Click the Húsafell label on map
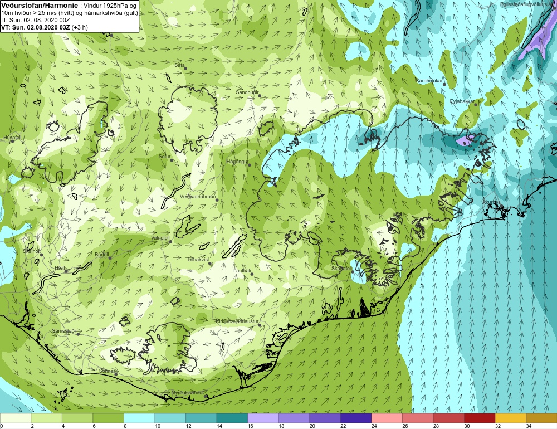Viewport: 557px width, 429px height. (12, 138)
